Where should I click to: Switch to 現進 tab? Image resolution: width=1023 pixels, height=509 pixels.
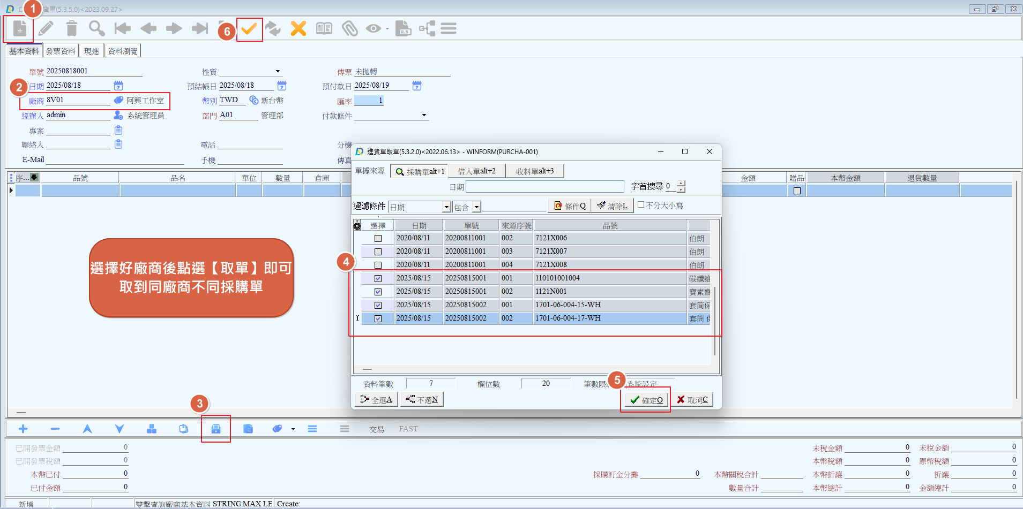coord(91,51)
